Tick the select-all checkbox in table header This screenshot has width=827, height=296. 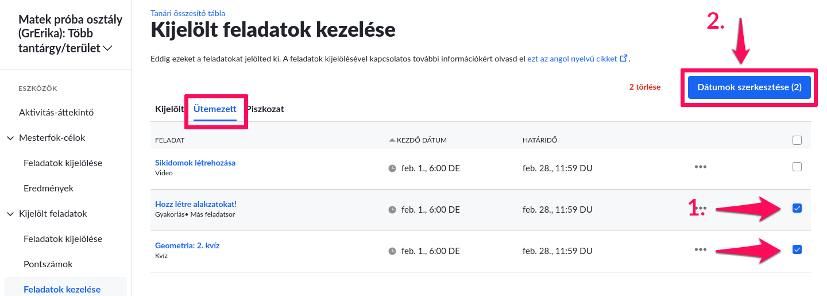pyautogui.click(x=797, y=140)
